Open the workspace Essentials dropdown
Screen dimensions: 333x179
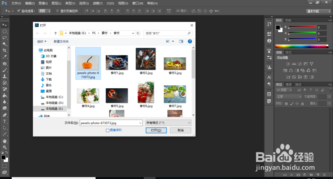click(318, 11)
